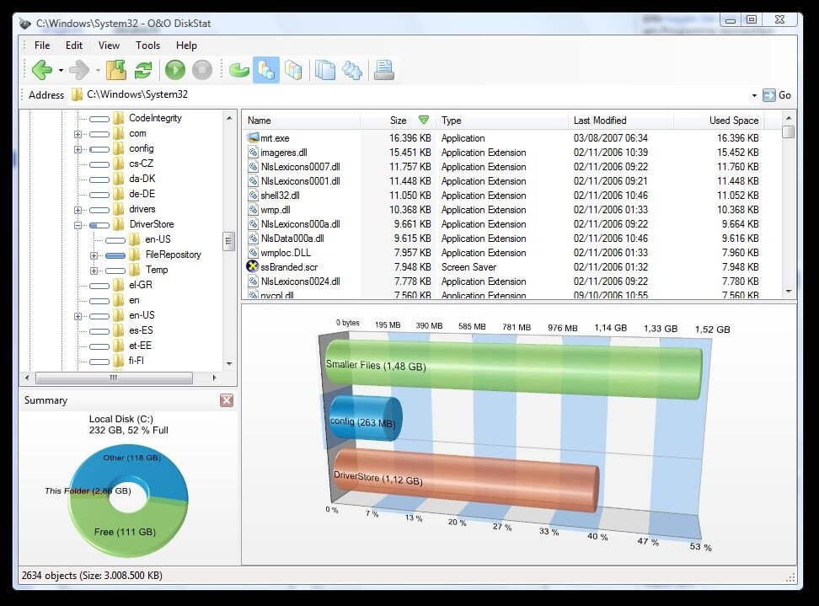This screenshot has width=819, height=606.
Task: Stop the analysis with grey stop button
Action: [x=202, y=70]
